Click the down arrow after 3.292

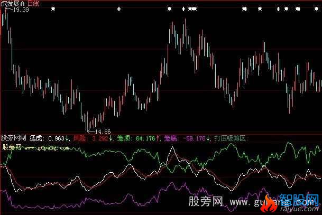(x=111, y=138)
